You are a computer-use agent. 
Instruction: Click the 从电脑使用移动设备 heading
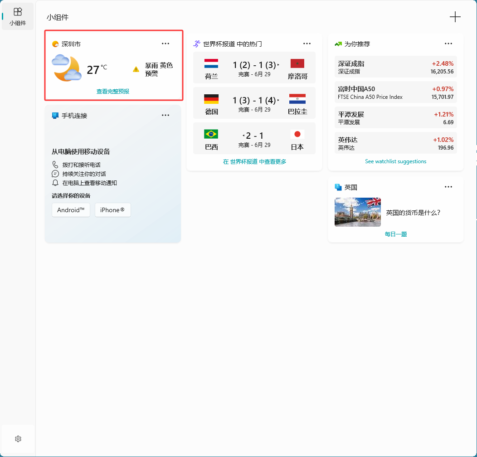(x=81, y=151)
